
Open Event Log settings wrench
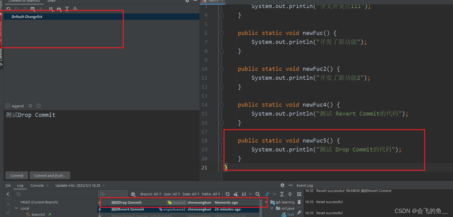pyautogui.click(x=299, y=212)
